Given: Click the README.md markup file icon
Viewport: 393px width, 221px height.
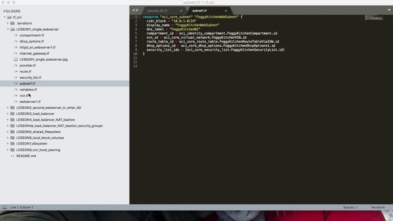Looking at the screenshot, I should click(12, 156).
